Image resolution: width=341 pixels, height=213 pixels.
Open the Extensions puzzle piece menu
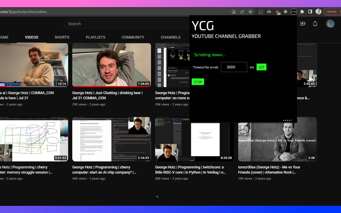click(302, 12)
